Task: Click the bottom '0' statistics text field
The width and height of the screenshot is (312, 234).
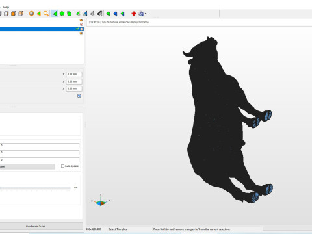Action: (40, 160)
